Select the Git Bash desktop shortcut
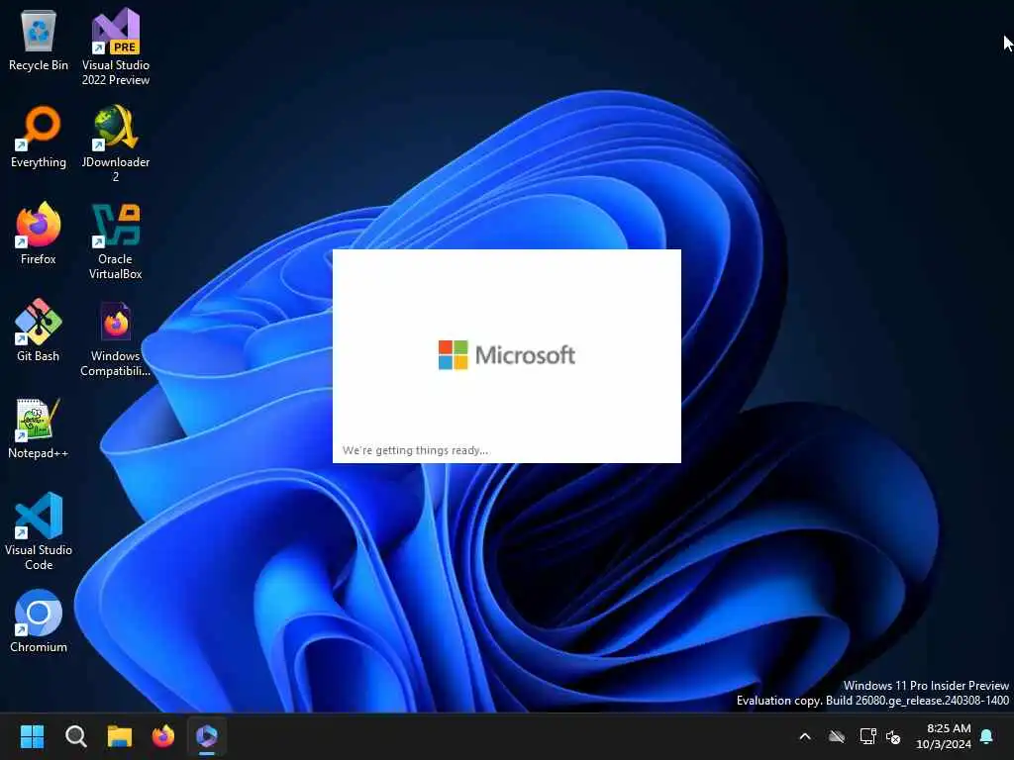 pyautogui.click(x=39, y=331)
